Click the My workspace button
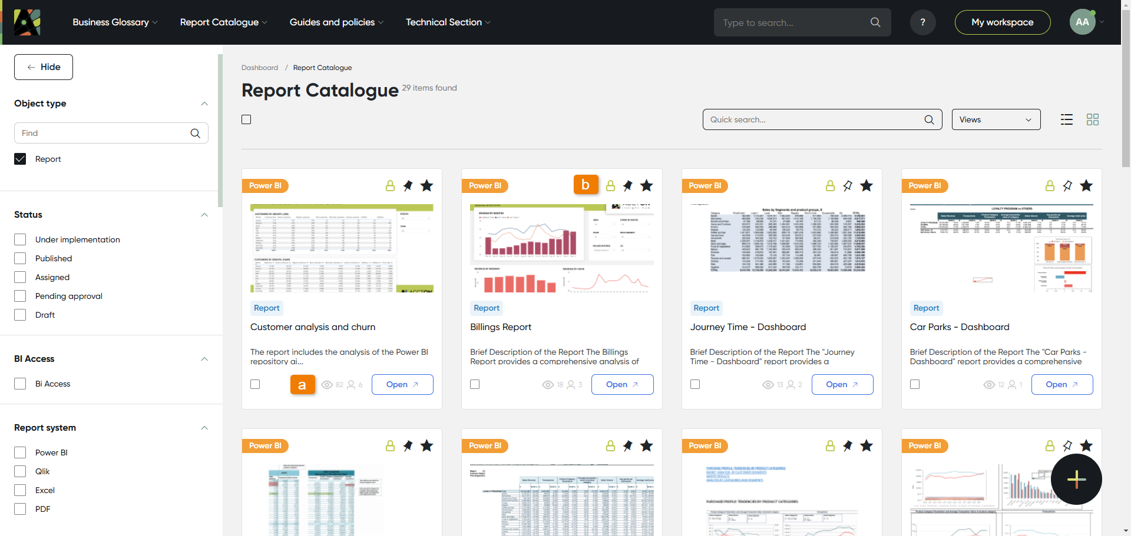 [1002, 22]
